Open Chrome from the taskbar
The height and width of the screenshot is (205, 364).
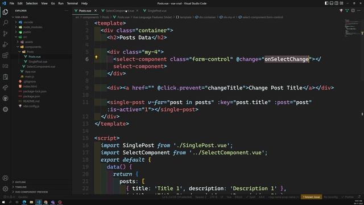click(x=45, y=202)
